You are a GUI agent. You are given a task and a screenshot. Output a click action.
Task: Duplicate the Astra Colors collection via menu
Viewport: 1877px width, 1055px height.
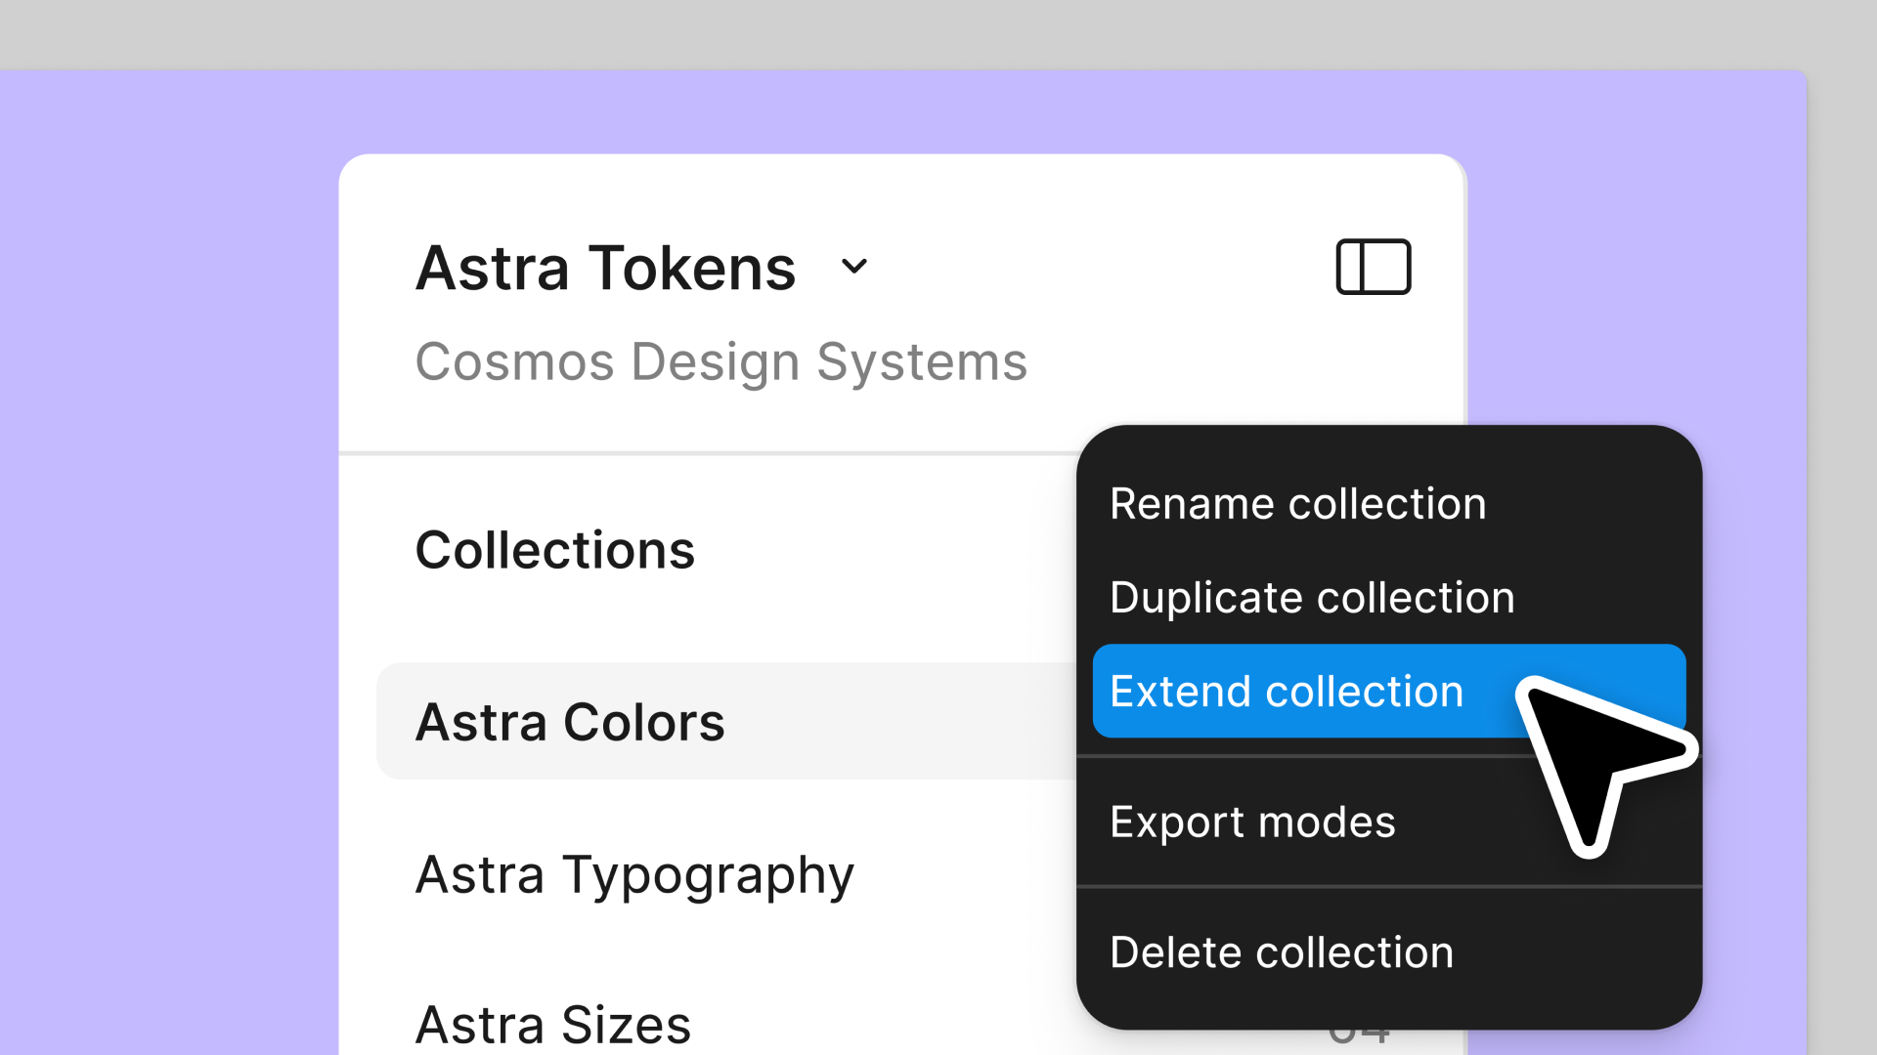pos(1312,597)
